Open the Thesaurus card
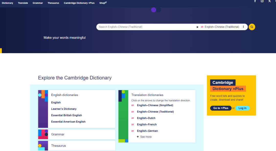 77,146
